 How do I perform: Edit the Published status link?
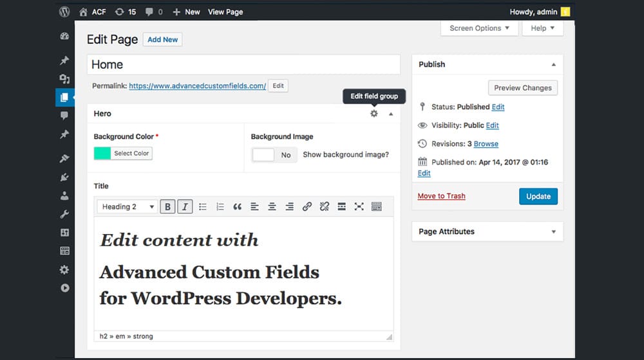pos(498,107)
